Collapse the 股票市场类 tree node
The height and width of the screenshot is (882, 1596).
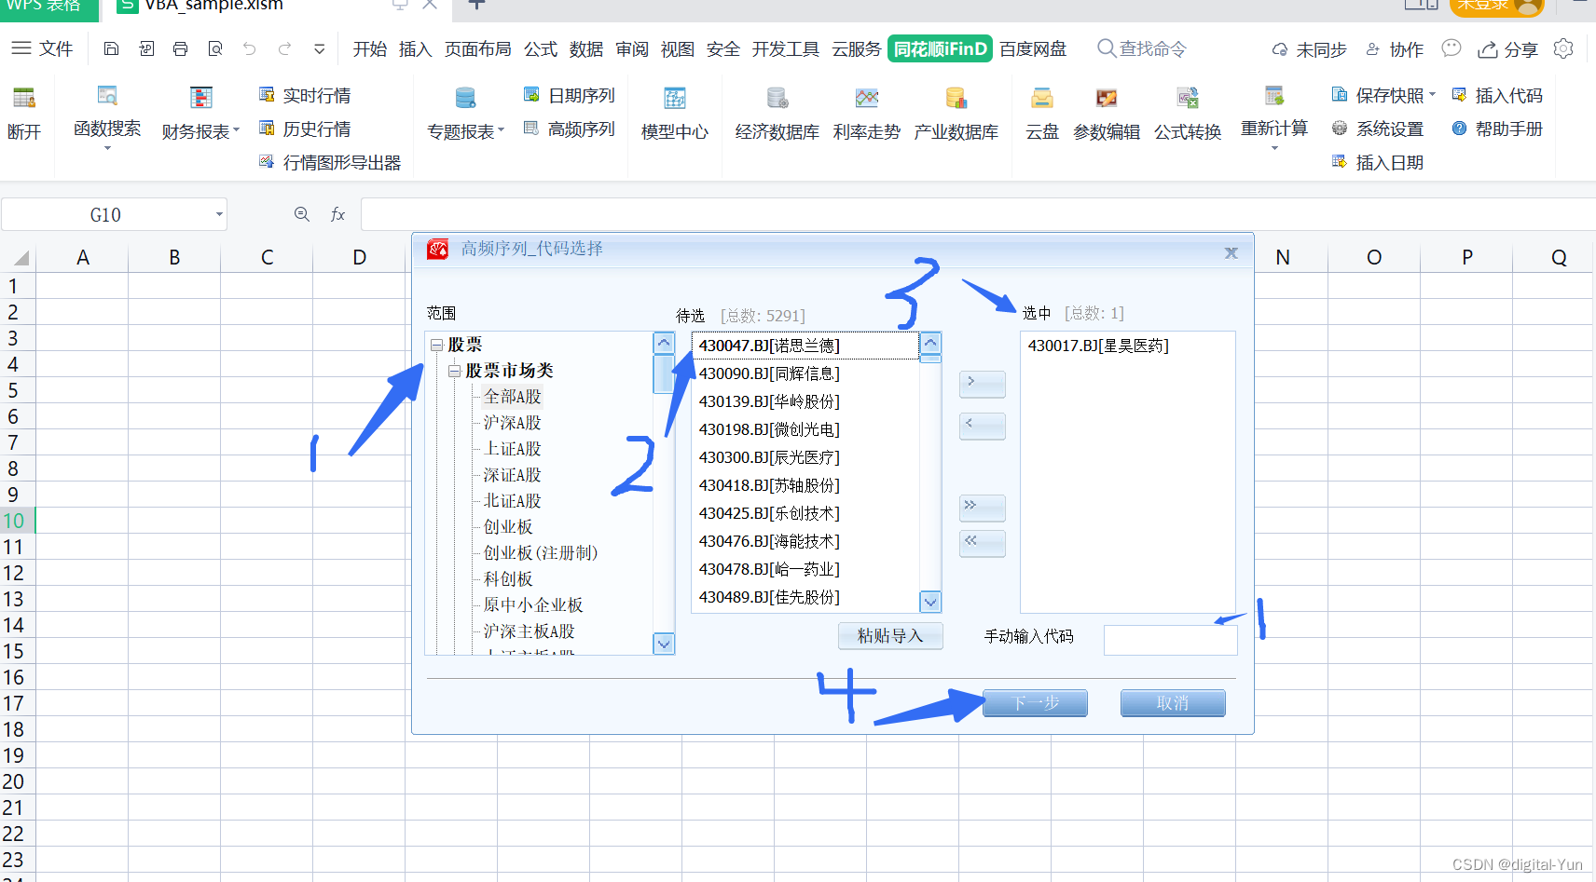coord(454,371)
